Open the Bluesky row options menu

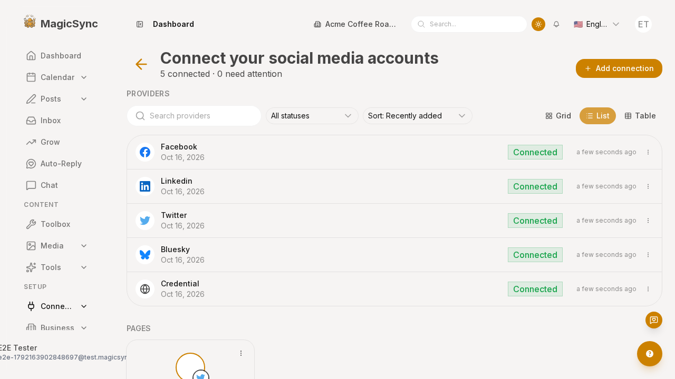648,255
